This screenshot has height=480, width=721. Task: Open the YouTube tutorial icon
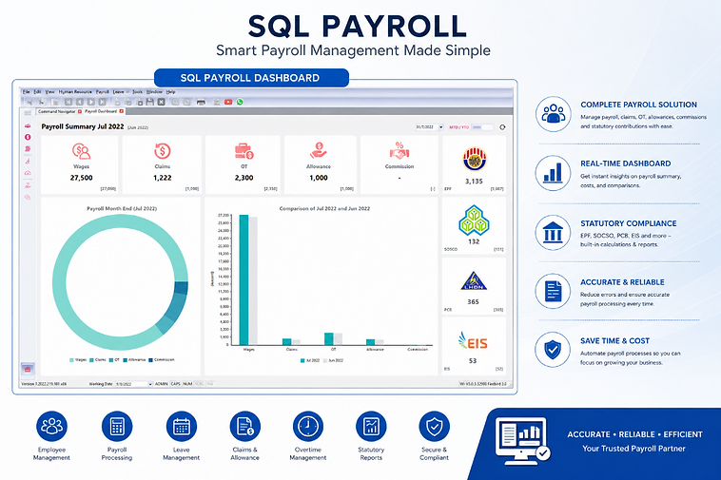click(x=228, y=102)
